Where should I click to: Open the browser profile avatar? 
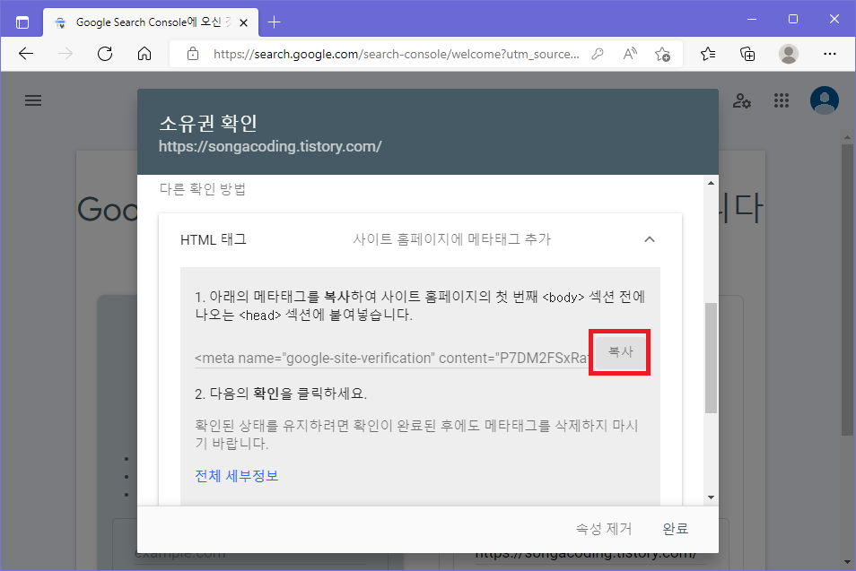point(789,54)
